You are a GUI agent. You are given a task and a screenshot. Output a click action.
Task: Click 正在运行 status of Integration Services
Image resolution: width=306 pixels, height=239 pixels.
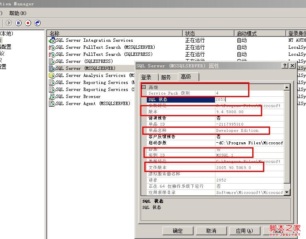pos(195,41)
